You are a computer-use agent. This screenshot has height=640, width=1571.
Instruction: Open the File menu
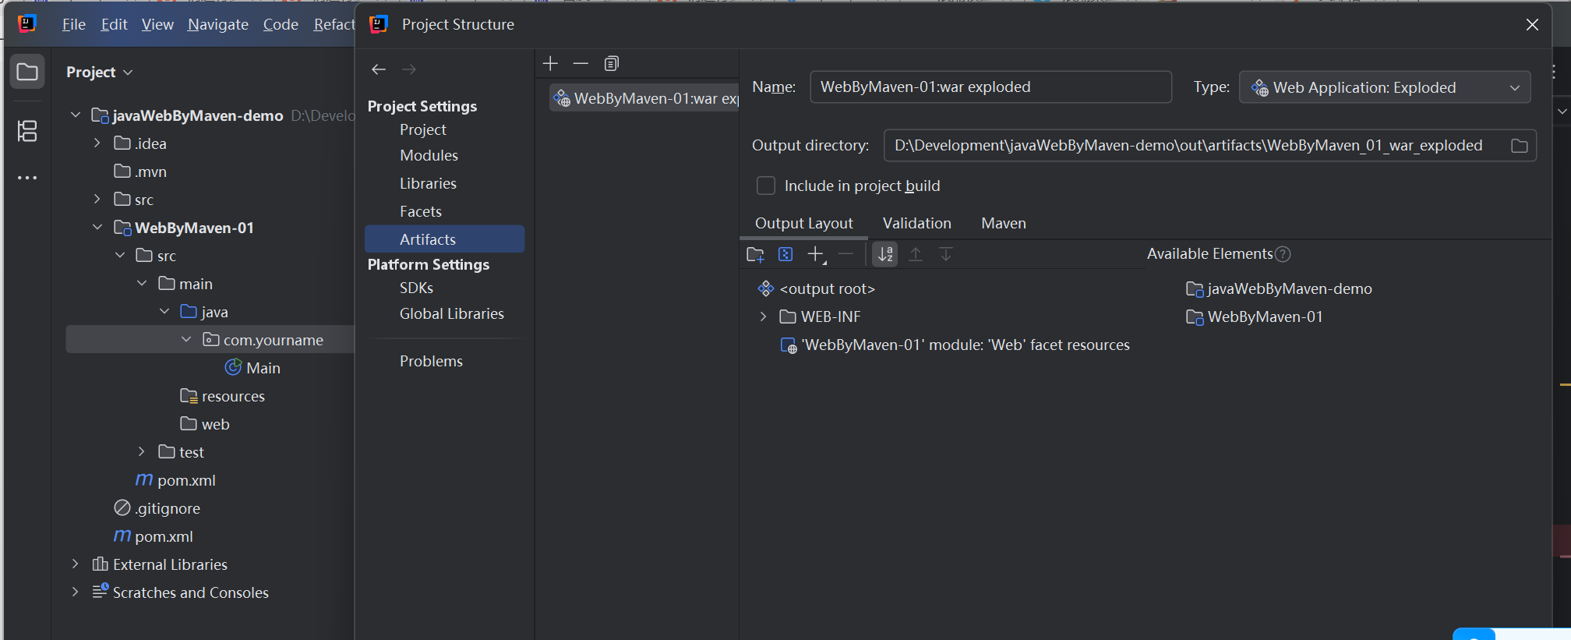74,24
